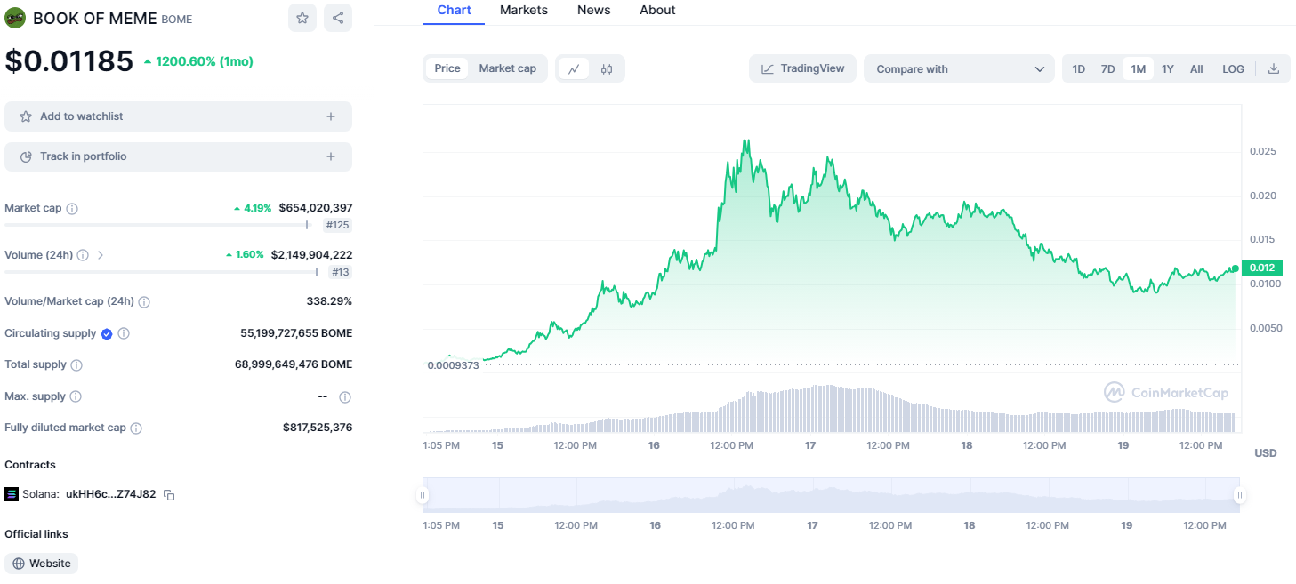Click the Circulating supply info icon
The image size is (1296, 584).
124,333
